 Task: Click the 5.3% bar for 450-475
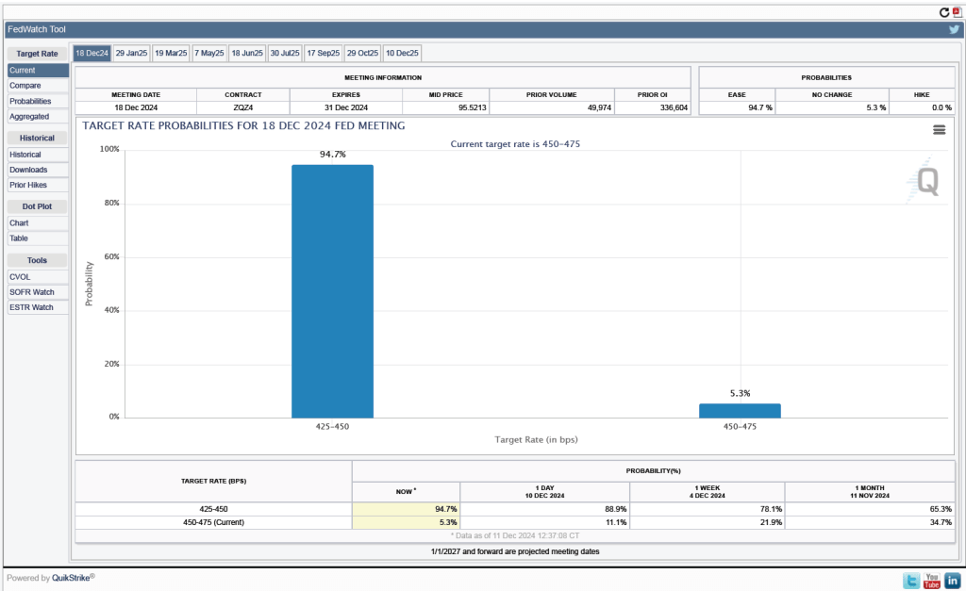[x=740, y=411]
